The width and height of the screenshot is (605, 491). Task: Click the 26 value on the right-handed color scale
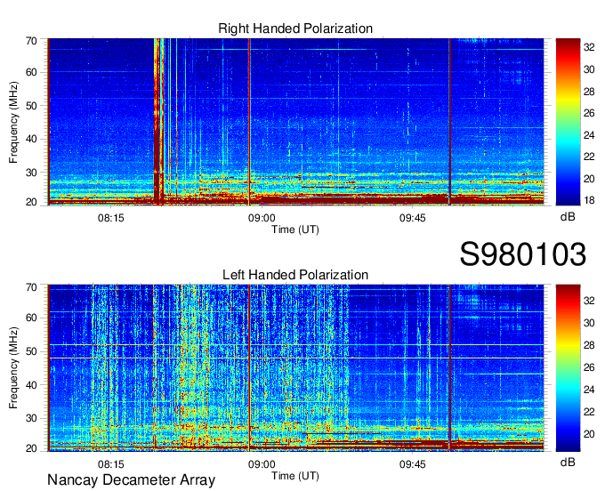(x=589, y=113)
